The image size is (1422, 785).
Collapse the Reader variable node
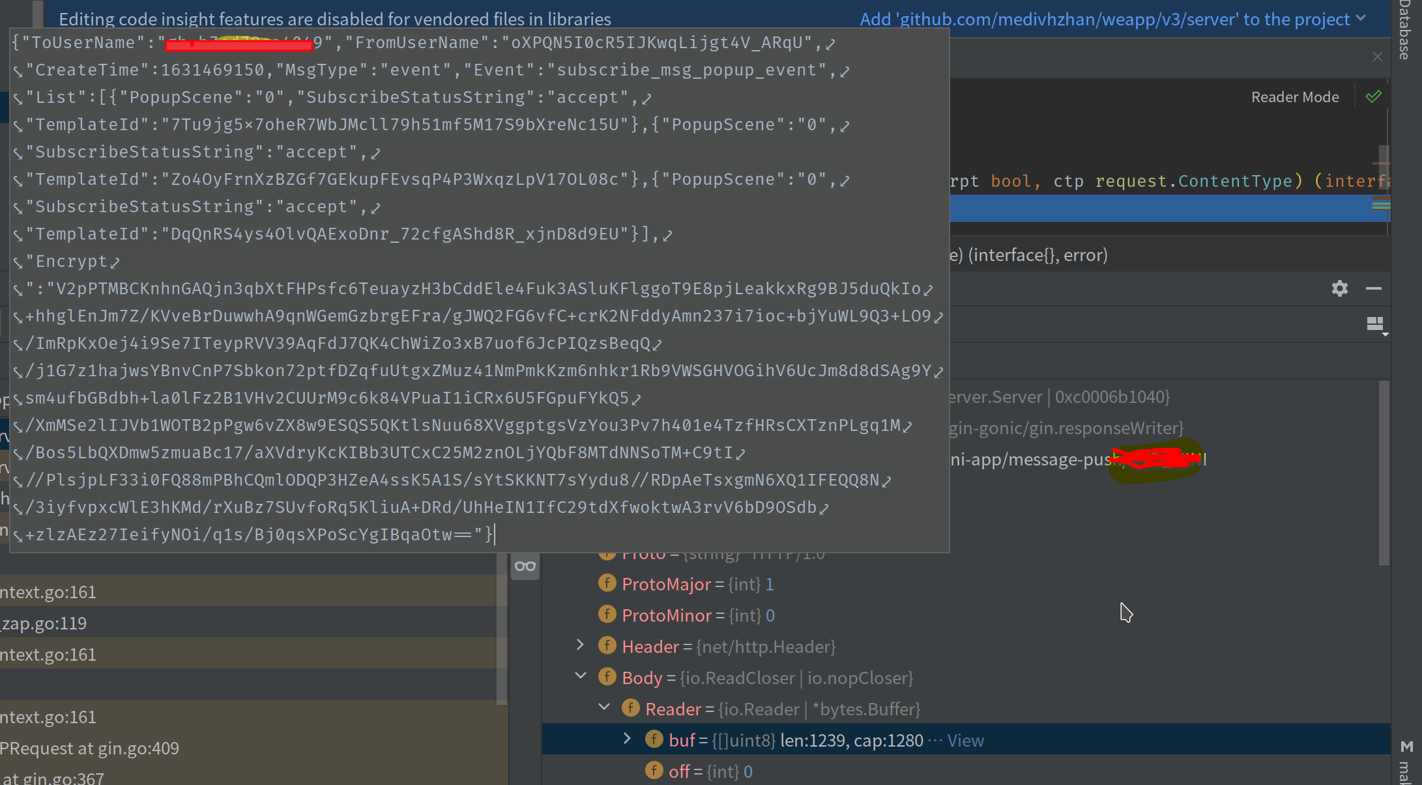tap(604, 708)
